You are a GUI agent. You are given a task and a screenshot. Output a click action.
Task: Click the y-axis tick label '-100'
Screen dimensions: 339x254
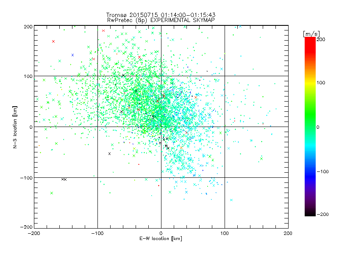26,178
